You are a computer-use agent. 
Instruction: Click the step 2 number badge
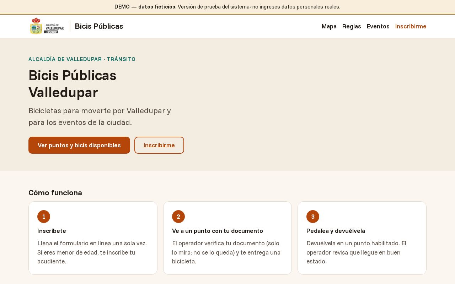coord(178,217)
